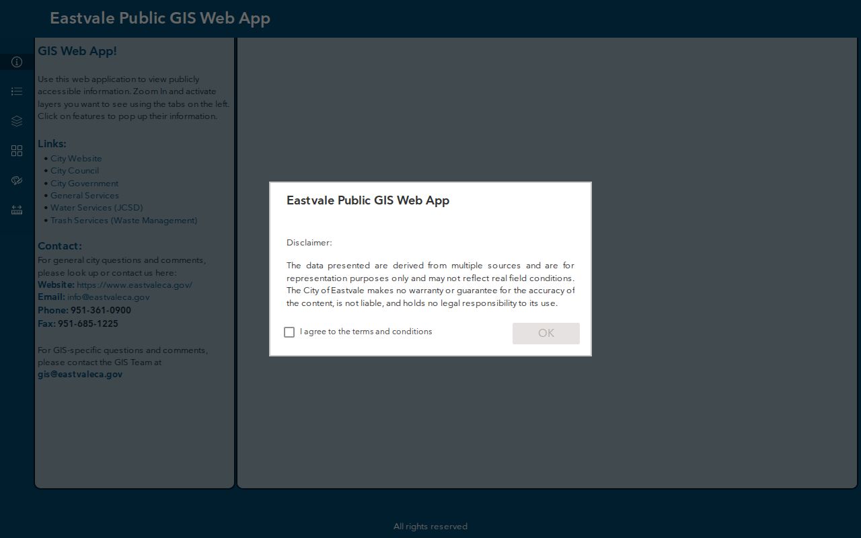Image resolution: width=861 pixels, height=538 pixels.
Task: Open the Draw palette icon in sidebar
Action: pos(17,180)
